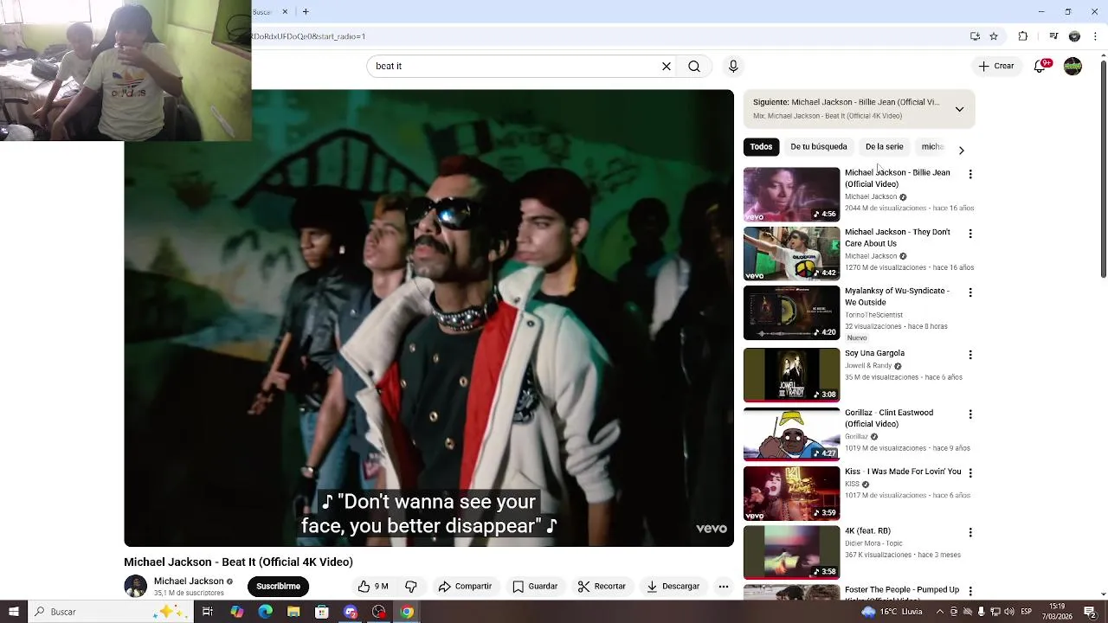Close the current 'Buscar' browser tab
Image resolution: width=1108 pixels, height=623 pixels.
(x=285, y=12)
